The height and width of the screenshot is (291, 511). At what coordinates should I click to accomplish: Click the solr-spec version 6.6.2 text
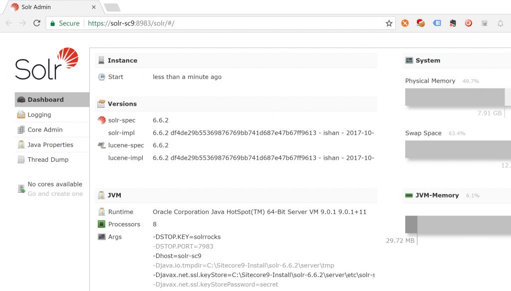[x=161, y=120]
